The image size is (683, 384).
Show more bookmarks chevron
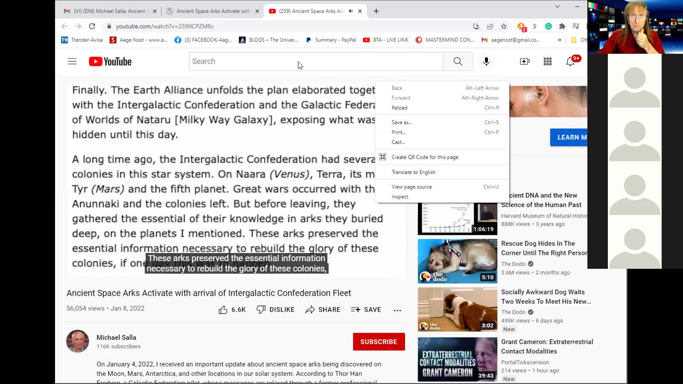560,40
